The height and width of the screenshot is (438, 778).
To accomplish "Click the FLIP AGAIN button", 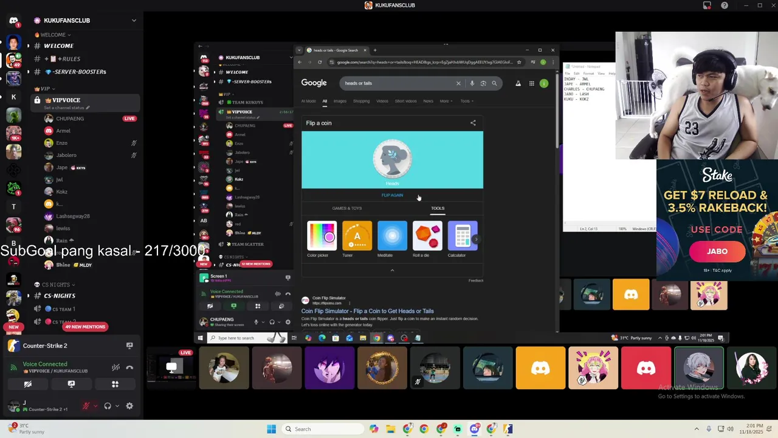I will pos(392,195).
